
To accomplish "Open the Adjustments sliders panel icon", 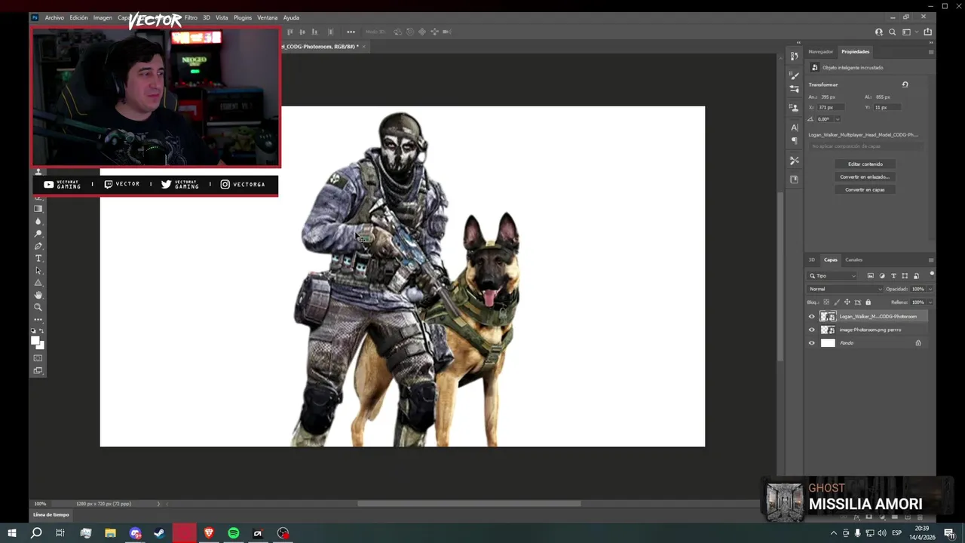I will tap(794, 89).
